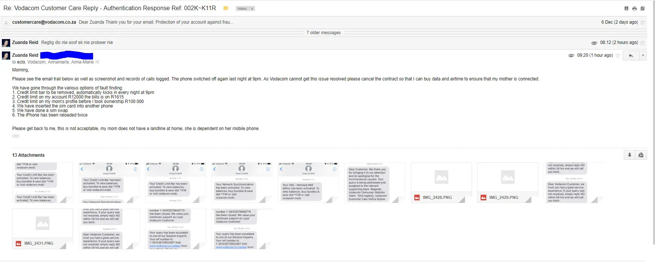Click the sender name customercare@vodacom.co.za
Viewport: 655px width, 262px height.
(44, 22)
